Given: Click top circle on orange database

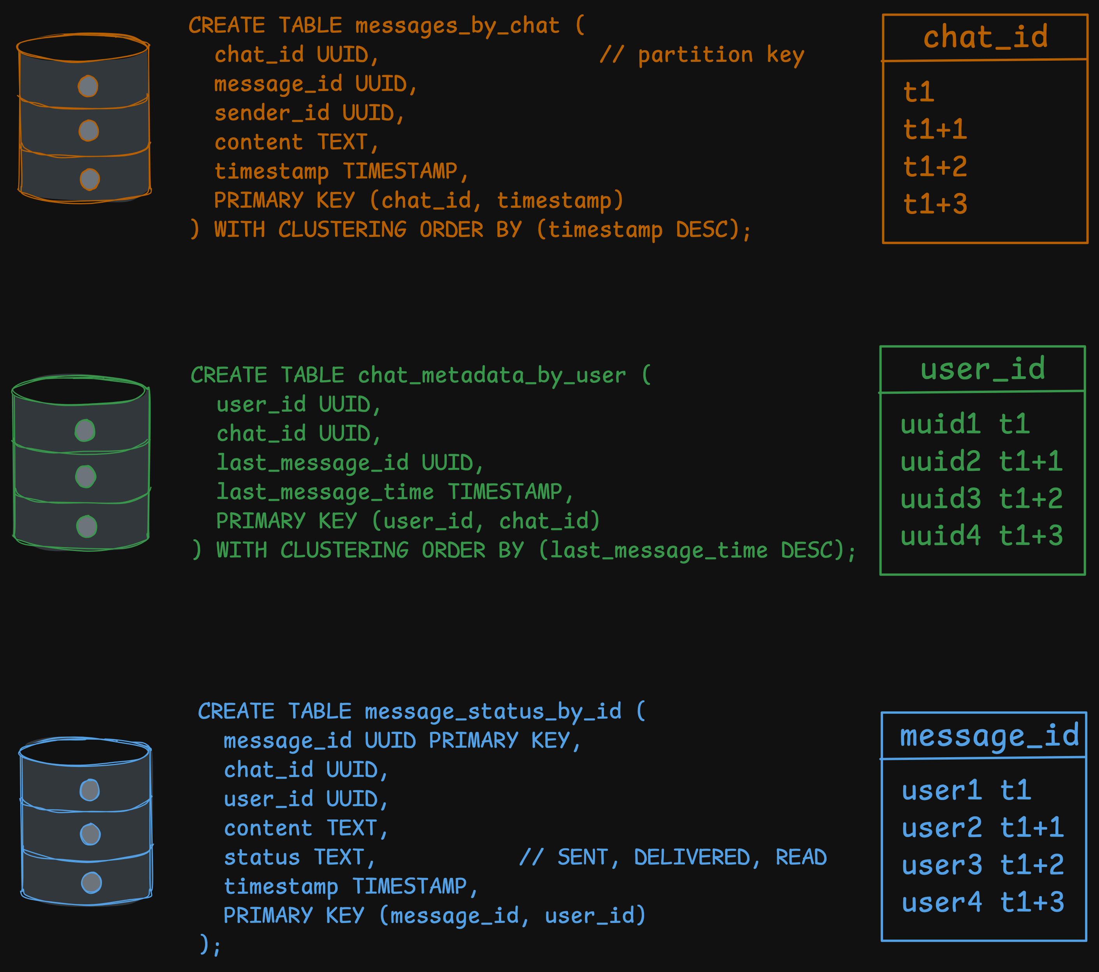Looking at the screenshot, I should point(88,86).
